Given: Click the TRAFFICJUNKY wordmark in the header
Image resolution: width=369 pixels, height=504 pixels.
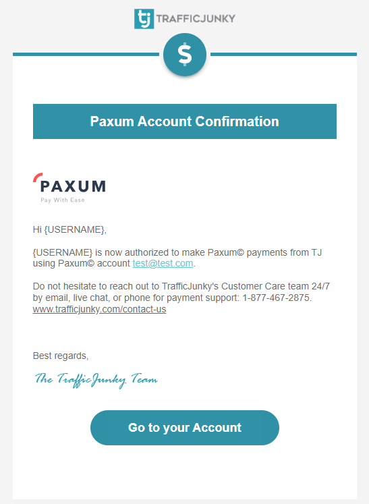Looking at the screenshot, I should [x=196, y=19].
